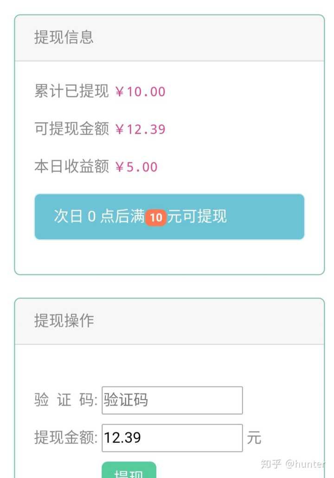The image size is (334, 478).
Task: Open the @hunter watermark username
Action: (305, 464)
